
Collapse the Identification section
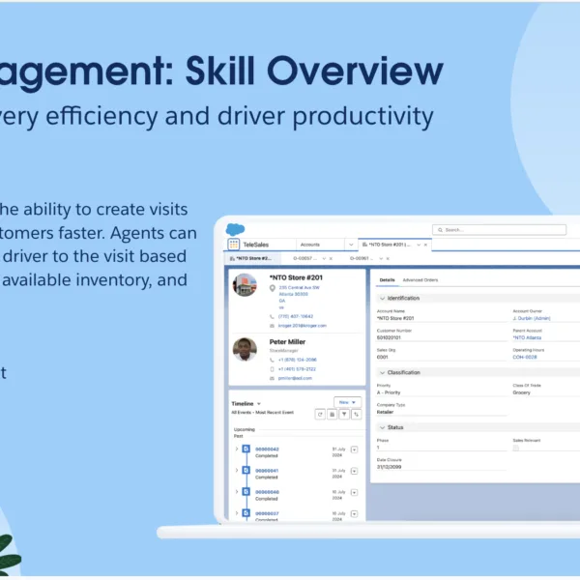tap(383, 298)
